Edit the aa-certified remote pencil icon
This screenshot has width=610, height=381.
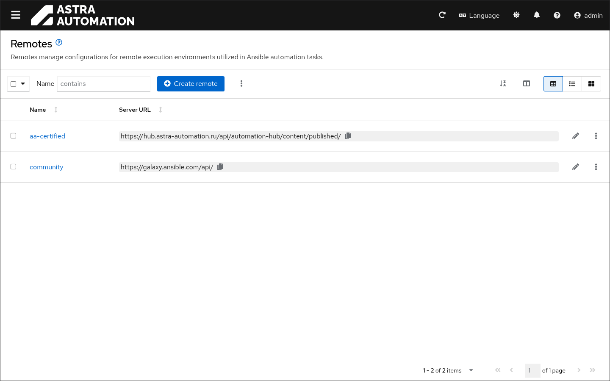575,136
